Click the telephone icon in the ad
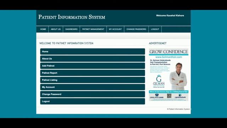 tap(157, 95)
